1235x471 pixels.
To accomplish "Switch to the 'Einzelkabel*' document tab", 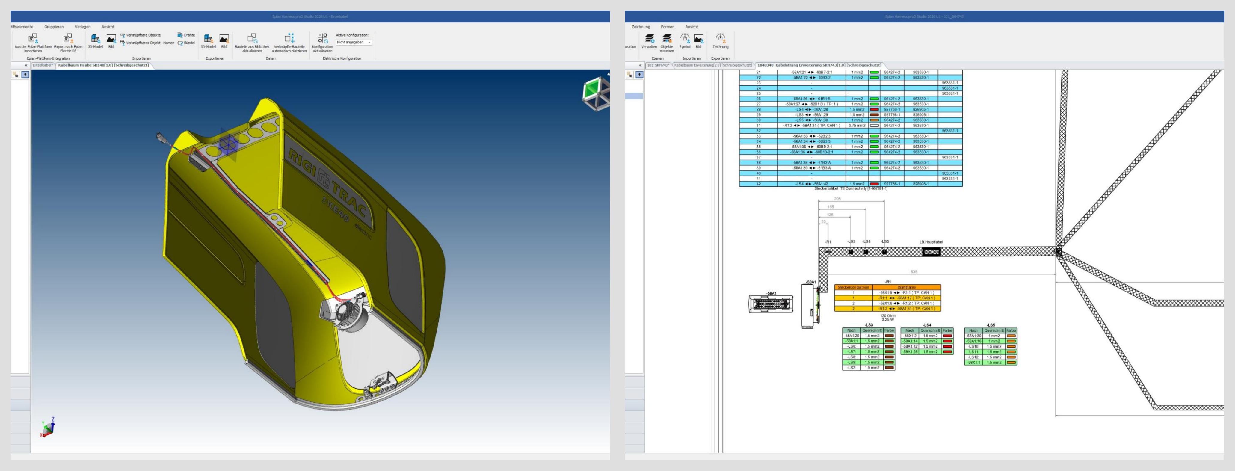I will tap(43, 65).
